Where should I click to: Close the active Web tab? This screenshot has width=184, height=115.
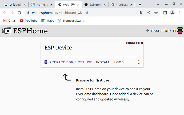[78, 5]
